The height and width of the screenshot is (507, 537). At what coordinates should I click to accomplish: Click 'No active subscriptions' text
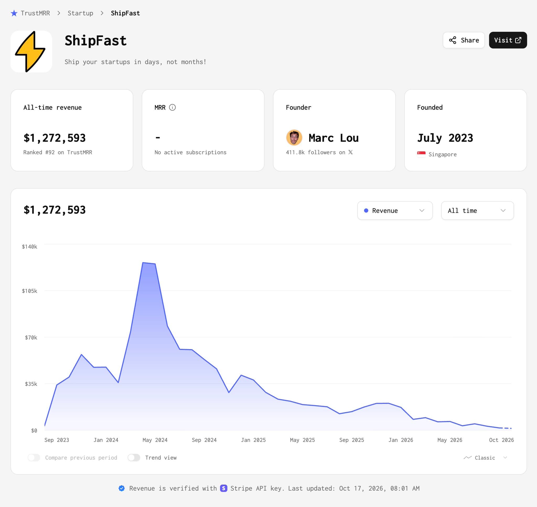(x=190, y=152)
